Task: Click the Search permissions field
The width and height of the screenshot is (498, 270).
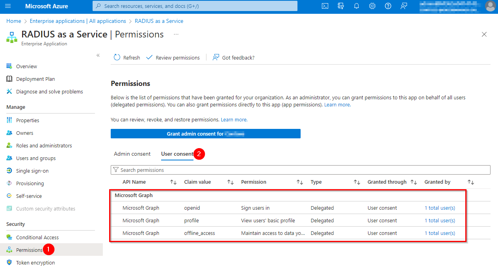Action: (x=300, y=170)
